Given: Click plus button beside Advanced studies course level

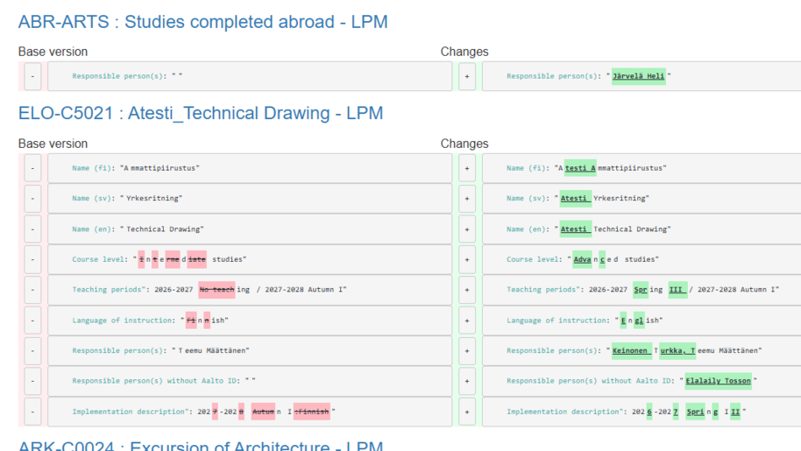Looking at the screenshot, I should [x=467, y=259].
